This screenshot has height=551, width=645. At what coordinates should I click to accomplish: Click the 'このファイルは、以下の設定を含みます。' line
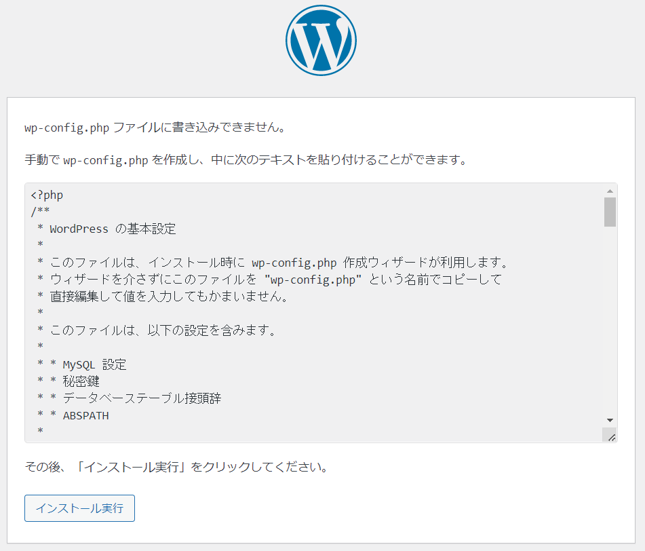pos(157,330)
